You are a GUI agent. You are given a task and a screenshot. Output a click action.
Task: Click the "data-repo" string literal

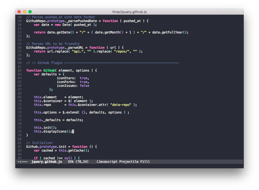coord(121,105)
